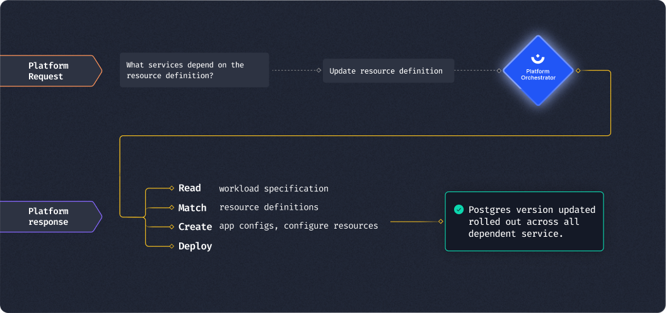
Task: Click the Update resource definition box
Action: pyautogui.click(x=386, y=71)
